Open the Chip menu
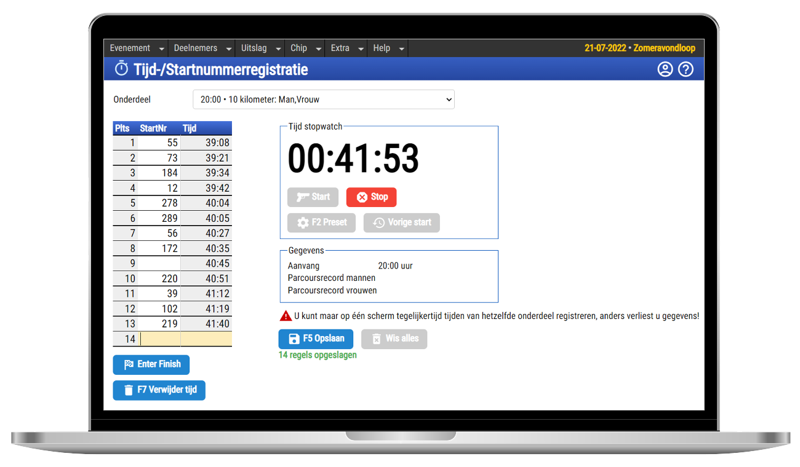Screen dimensions: 800x467 299,48
